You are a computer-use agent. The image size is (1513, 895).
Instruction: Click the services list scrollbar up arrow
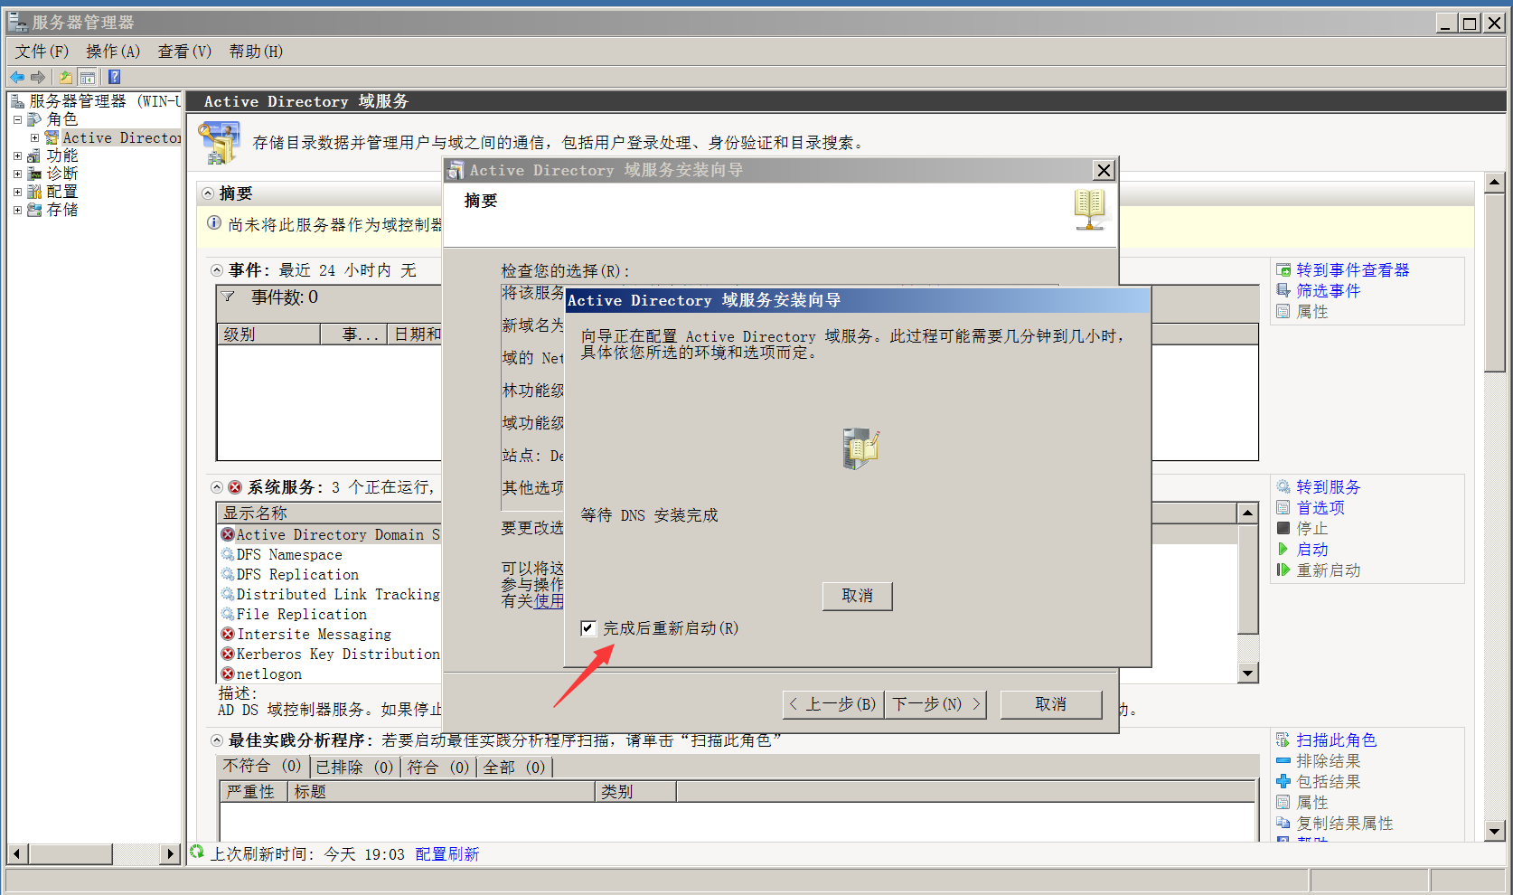click(x=1248, y=513)
